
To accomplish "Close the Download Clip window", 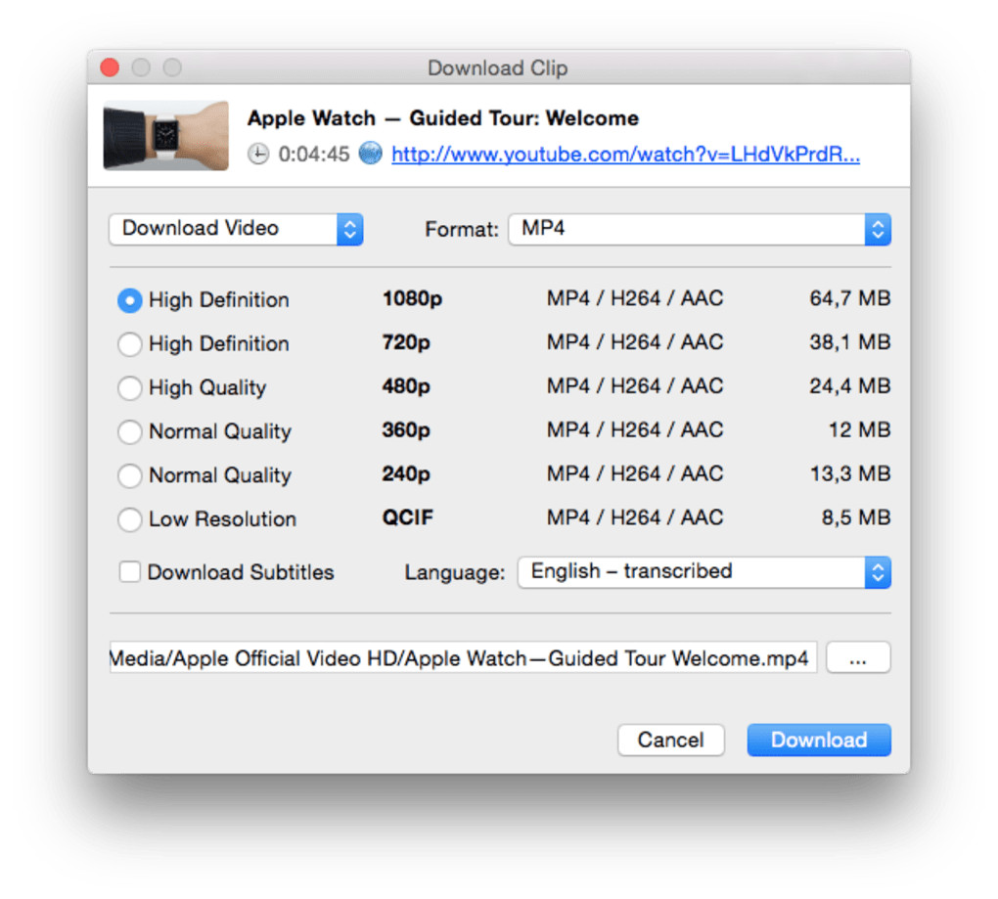I will click(110, 67).
